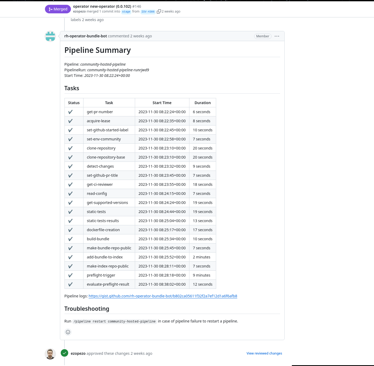
Task: Click checkmark status for set-github-started-label
Action: 70,130
